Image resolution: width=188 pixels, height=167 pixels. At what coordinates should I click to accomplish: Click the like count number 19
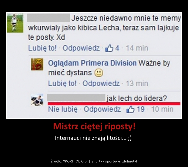tap(140, 109)
